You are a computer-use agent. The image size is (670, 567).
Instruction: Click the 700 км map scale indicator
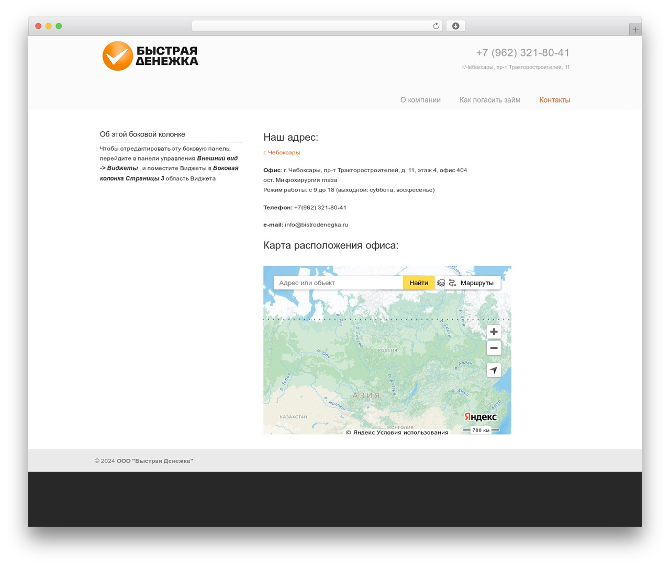point(481,430)
